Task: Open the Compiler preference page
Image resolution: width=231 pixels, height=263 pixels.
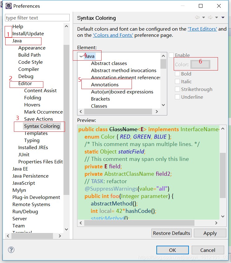Action: coord(28,69)
